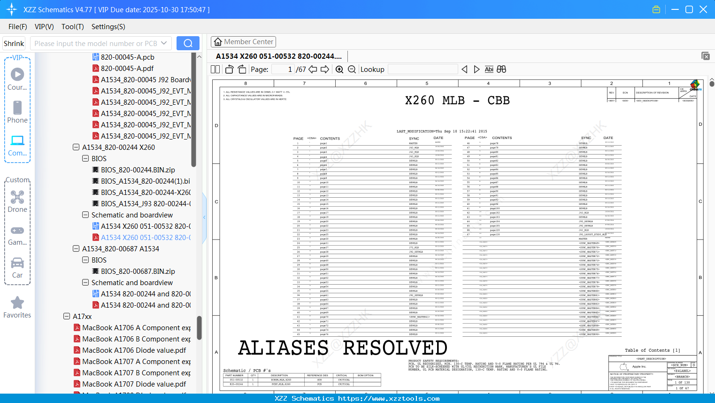Collapse Schematic and boardview under A1534_820-00244 X260

point(85,215)
